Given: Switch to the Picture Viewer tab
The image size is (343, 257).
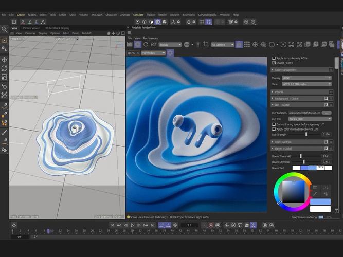Looking at the screenshot, I should click(x=31, y=28).
